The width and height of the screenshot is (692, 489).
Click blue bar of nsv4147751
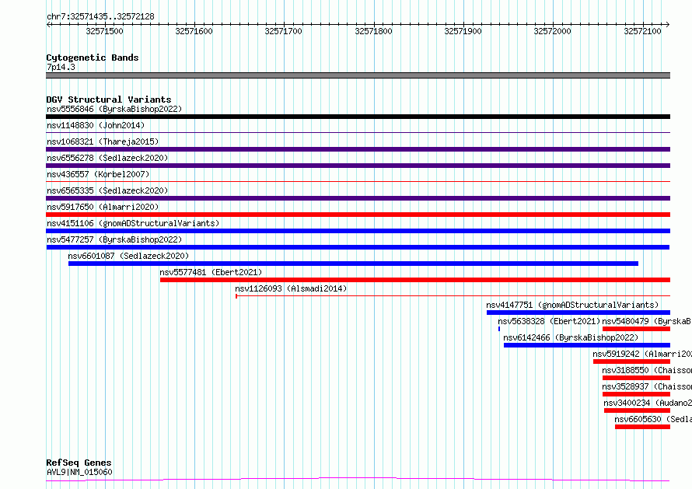(x=578, y=313)
